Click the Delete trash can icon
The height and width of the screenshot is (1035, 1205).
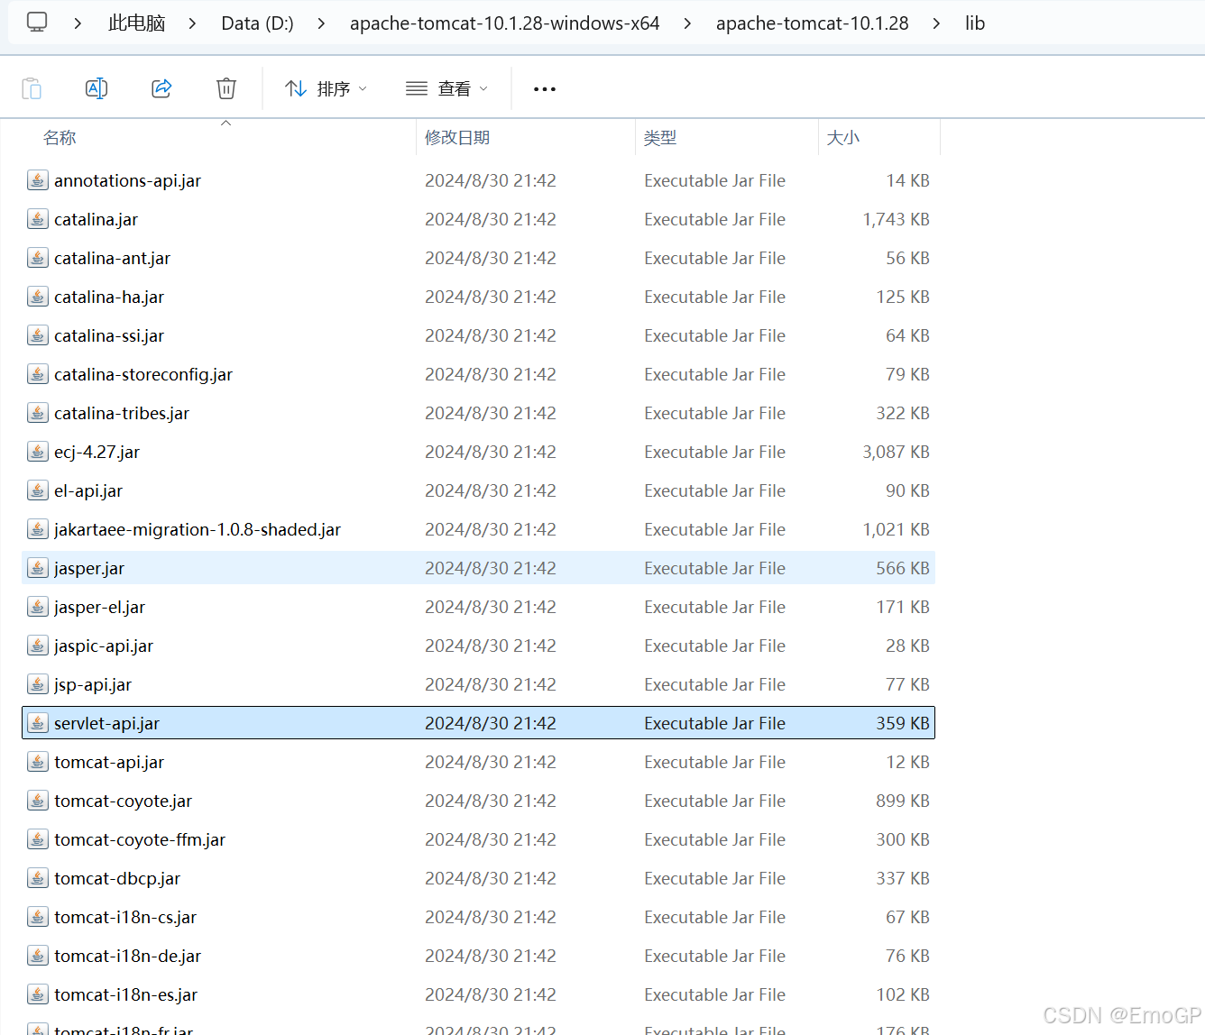click(x=226, y=88)
